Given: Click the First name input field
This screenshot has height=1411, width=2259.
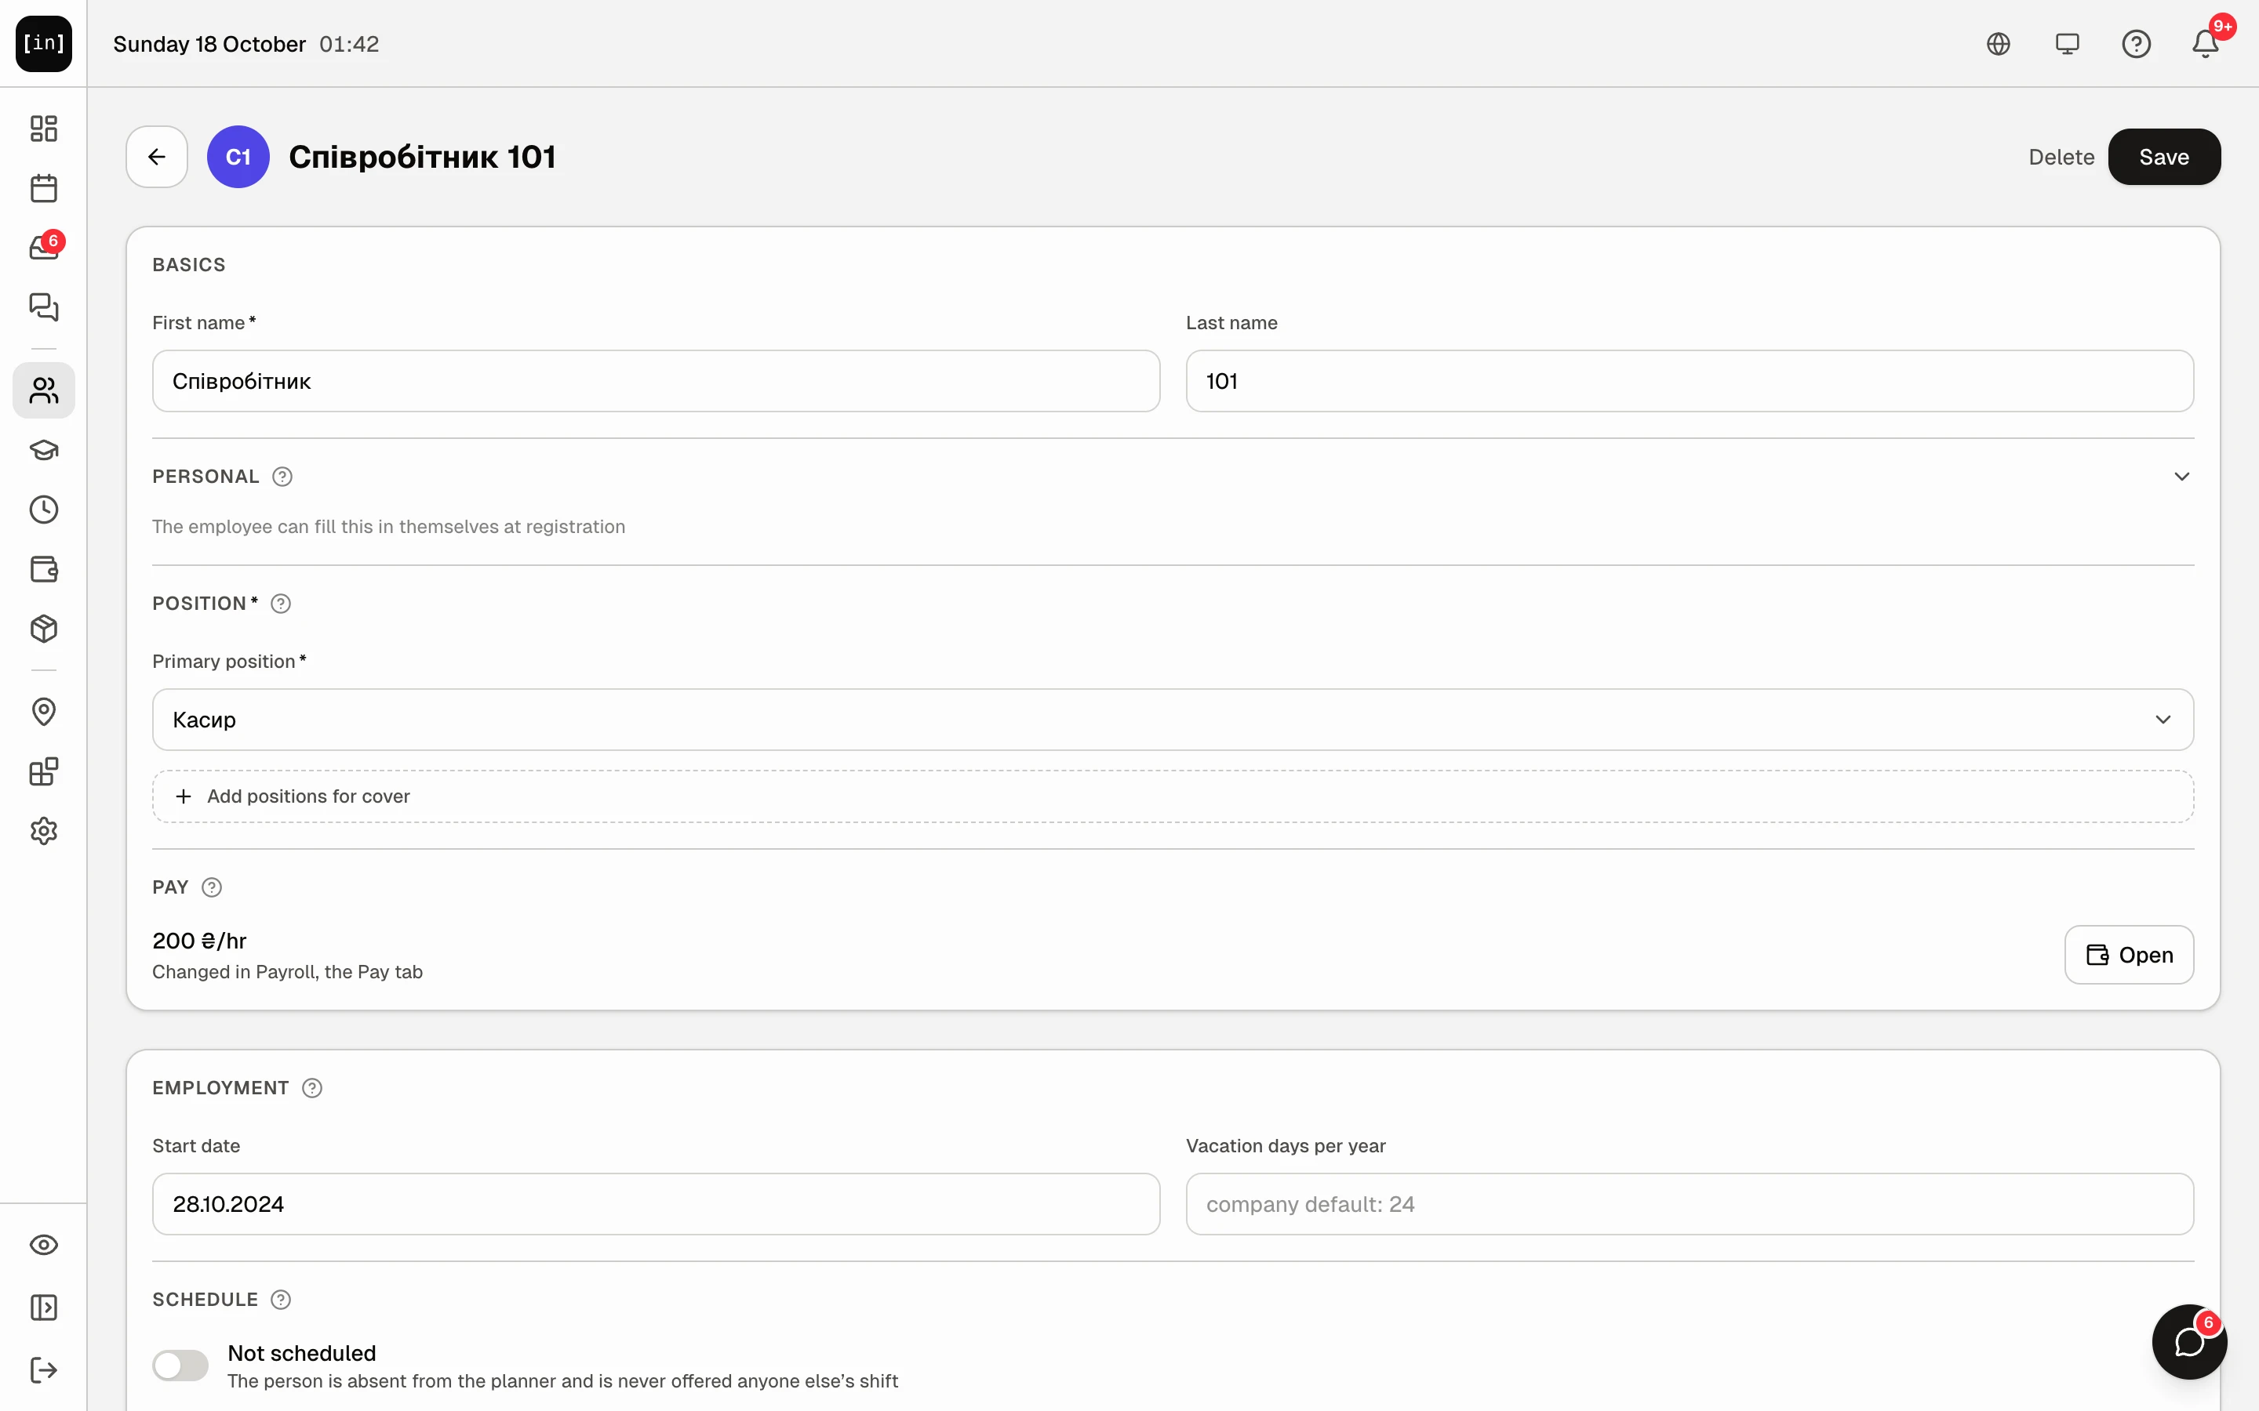Looking at the screenshot, I should [x=657, y=381].
